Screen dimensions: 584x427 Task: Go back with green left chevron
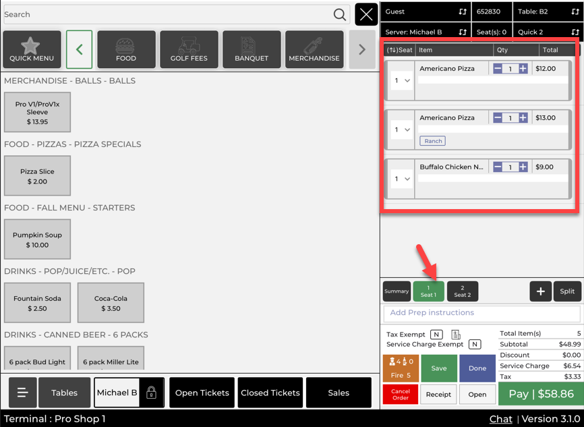[79, 49]
